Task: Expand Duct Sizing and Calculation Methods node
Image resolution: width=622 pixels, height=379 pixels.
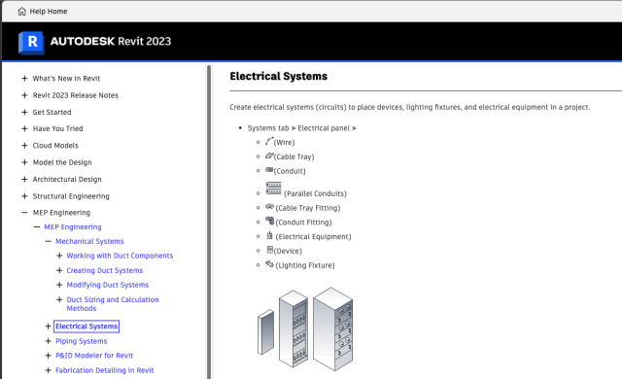Action: click(x=59, y=299)
